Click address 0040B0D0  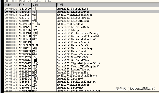click(x=11, y=21)
